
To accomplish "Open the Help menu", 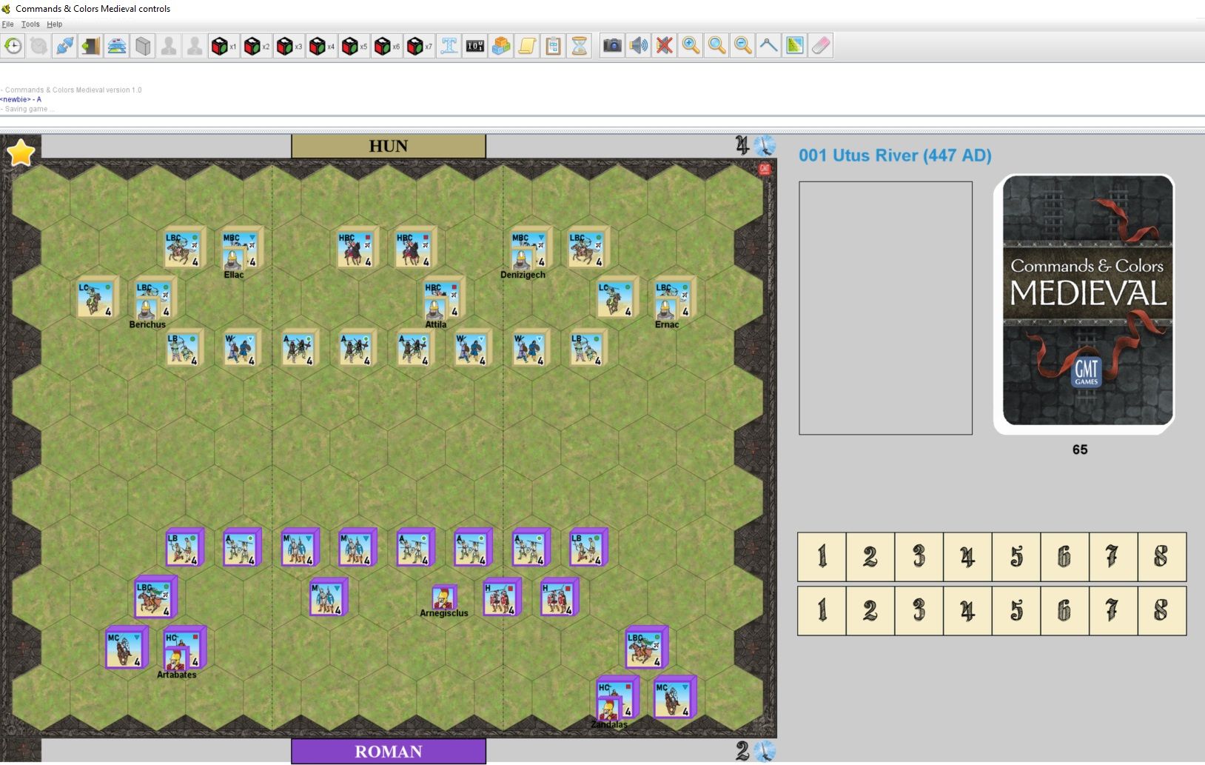I will (x=55, y=24).
